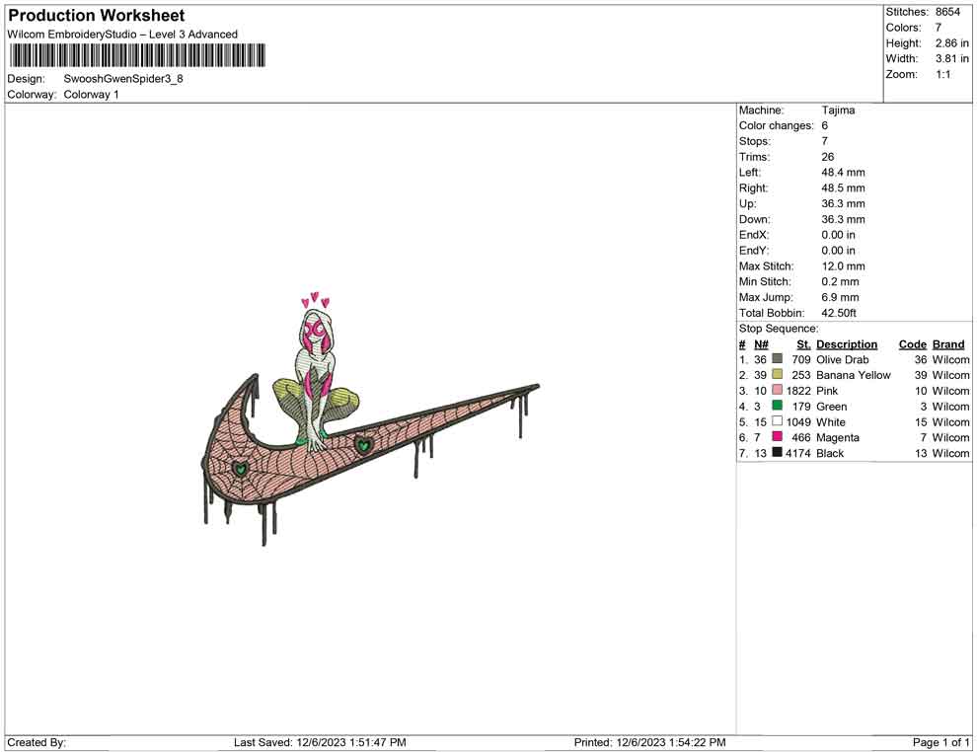
Task: Click the zoom value '1:1'
Action: [x=943, y=74]
